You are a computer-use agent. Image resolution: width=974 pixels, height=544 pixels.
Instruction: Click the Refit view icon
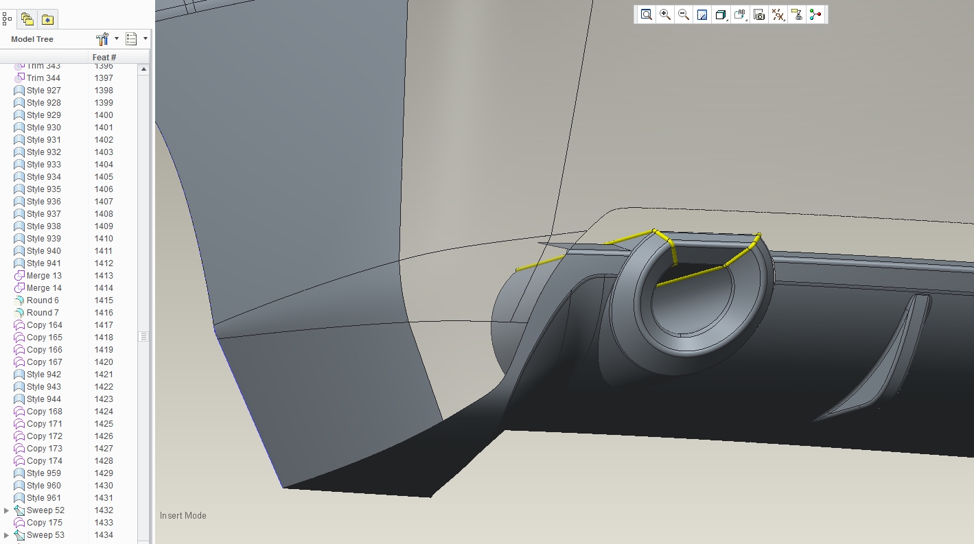646,14
